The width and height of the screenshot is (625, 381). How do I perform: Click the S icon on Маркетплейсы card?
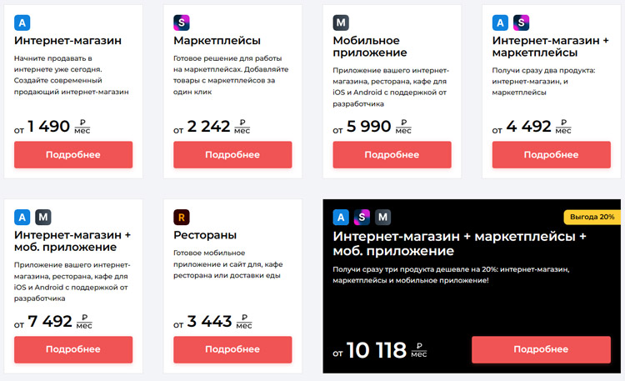(x=182, y=23)
